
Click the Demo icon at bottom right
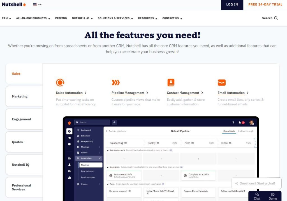click(273, 195)
